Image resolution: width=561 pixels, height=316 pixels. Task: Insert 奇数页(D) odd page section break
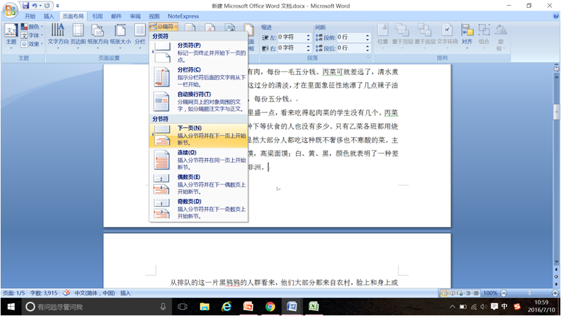tap(198, 209)
